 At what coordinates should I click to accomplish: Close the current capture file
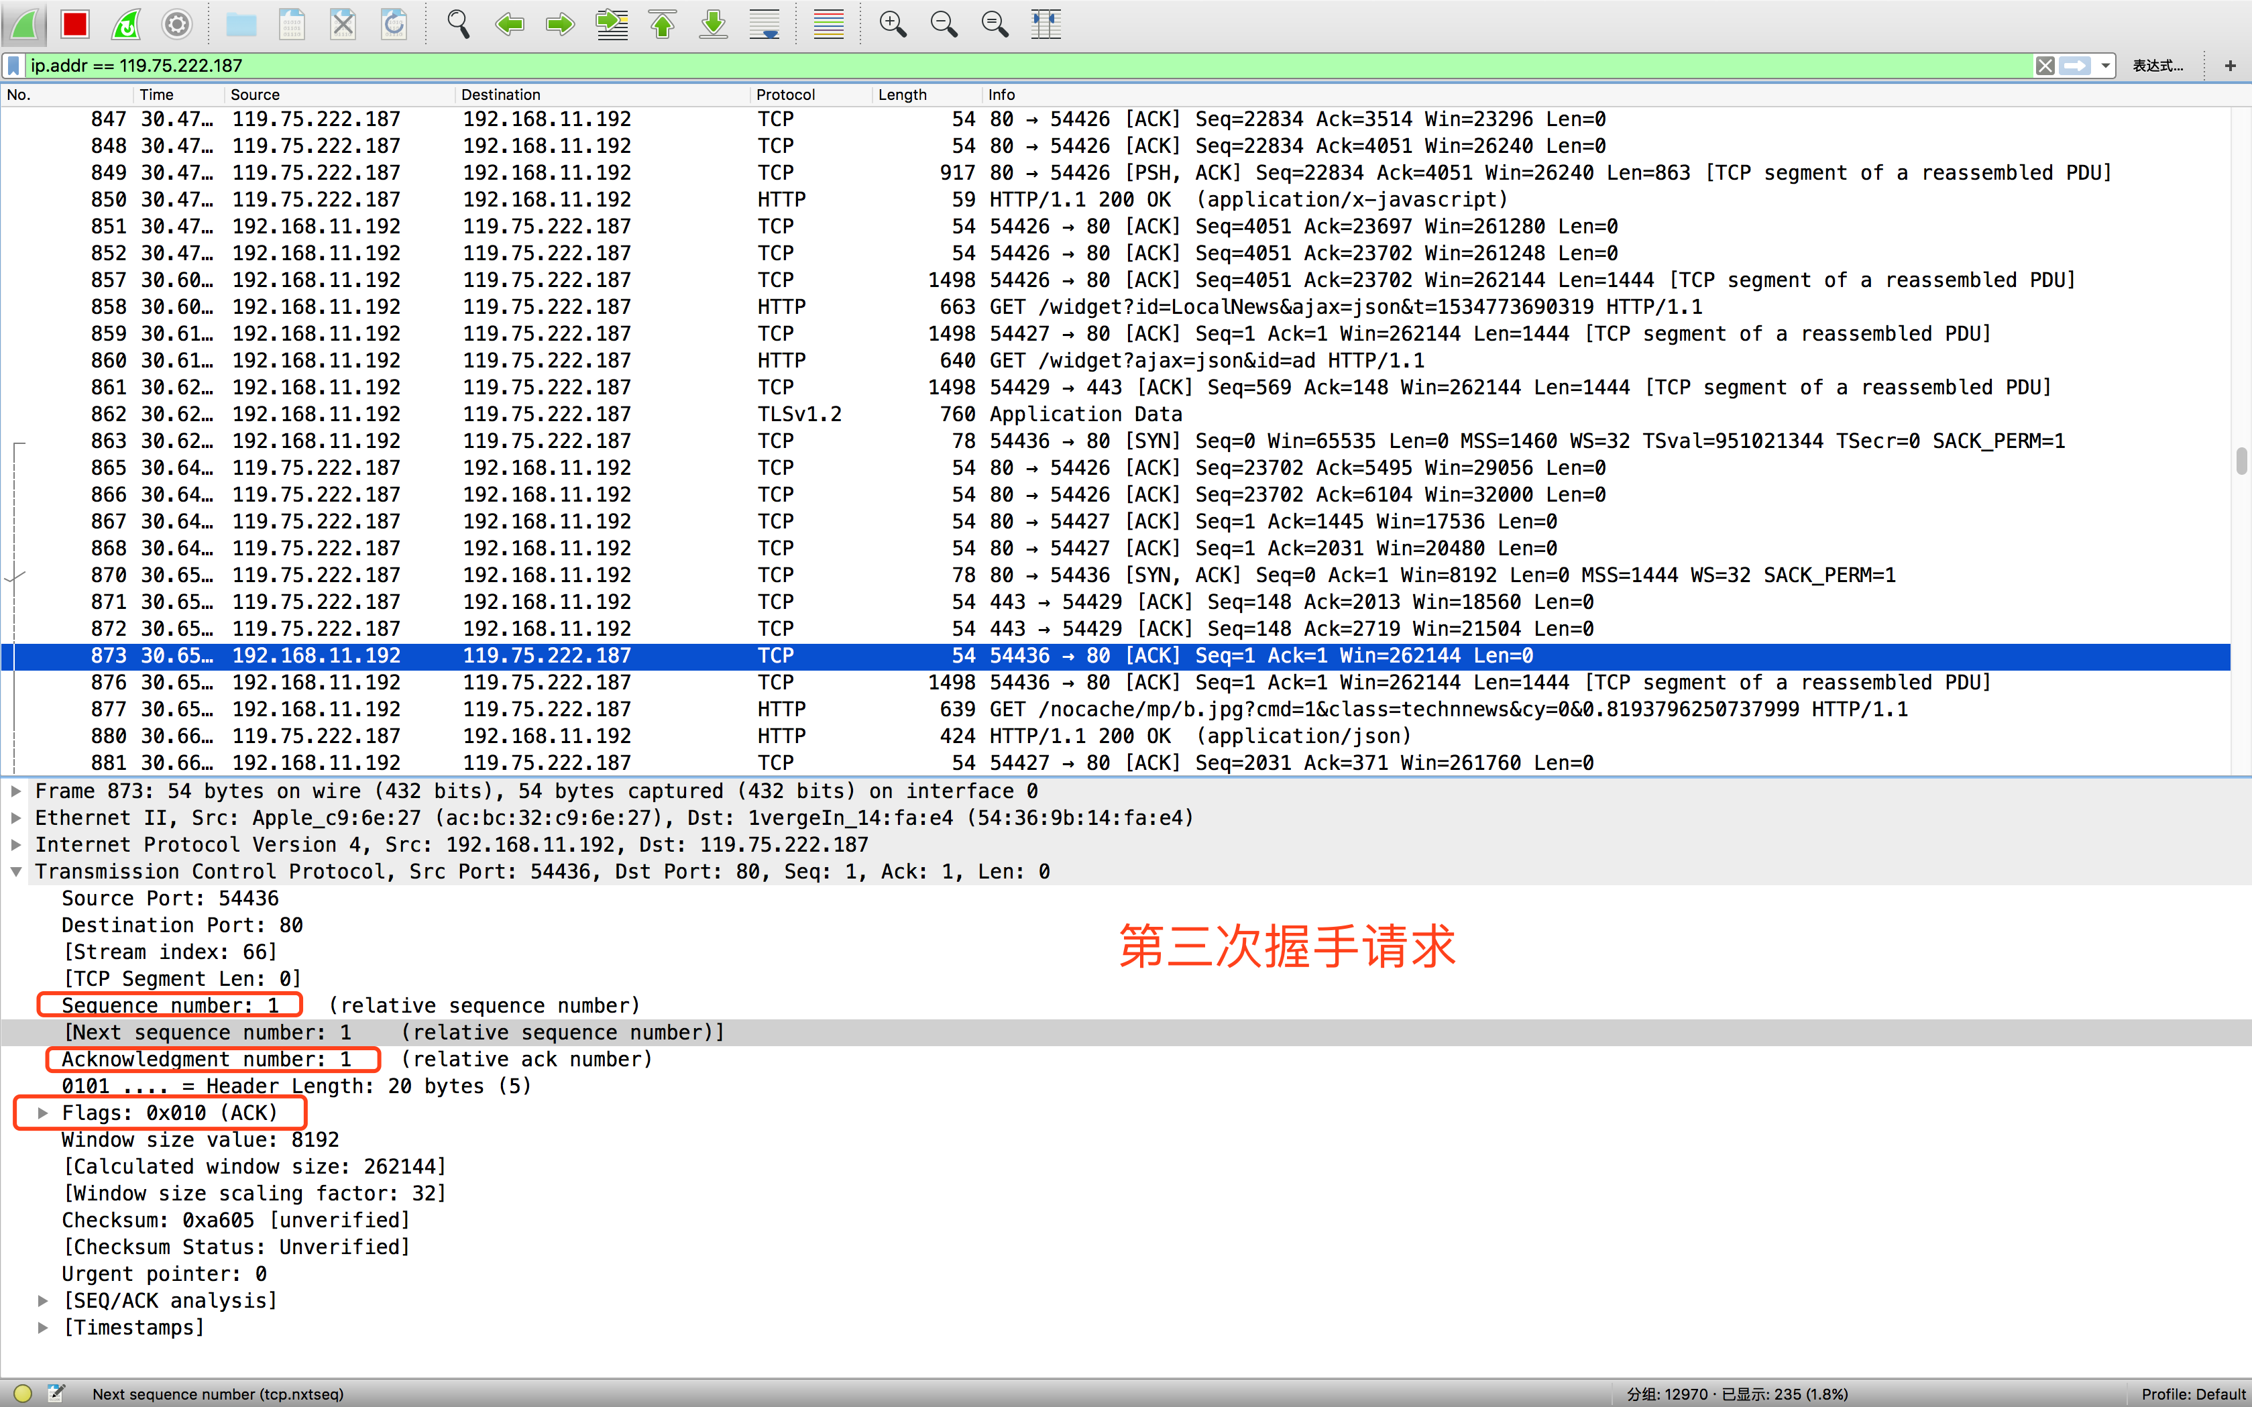pyautogui.click(x=343, y=24)
